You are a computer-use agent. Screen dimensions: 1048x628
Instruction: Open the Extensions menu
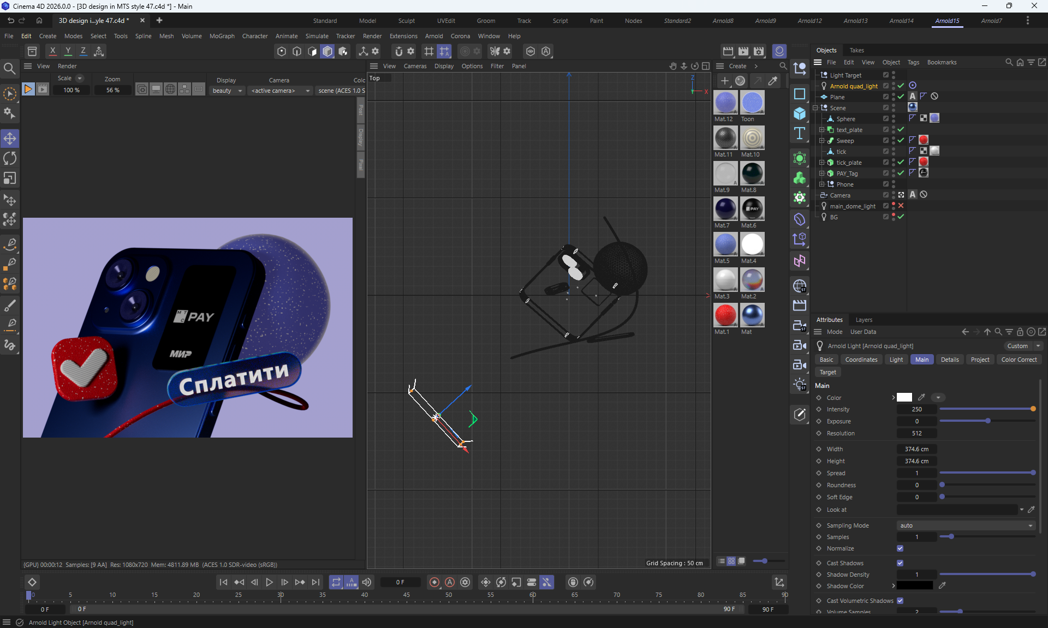(x=403, y=36)
